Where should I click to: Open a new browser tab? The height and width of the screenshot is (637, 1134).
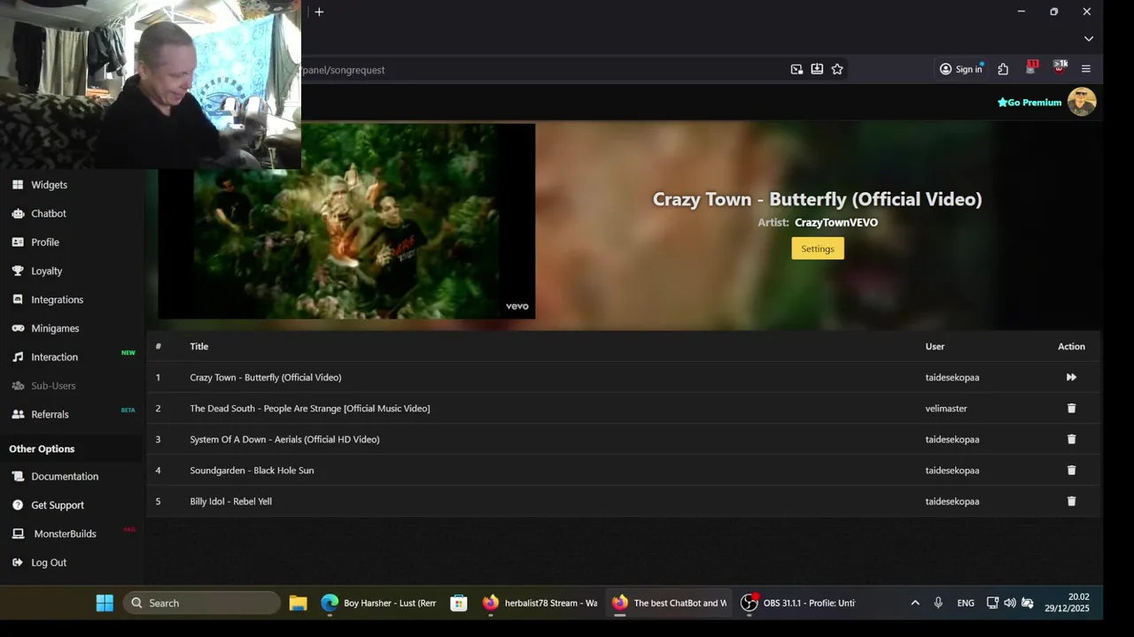click(x=319, y=12)
